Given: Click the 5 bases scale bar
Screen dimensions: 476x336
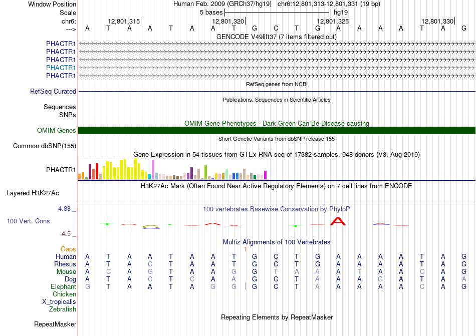Looking at the screenshot, I should 277,13.
